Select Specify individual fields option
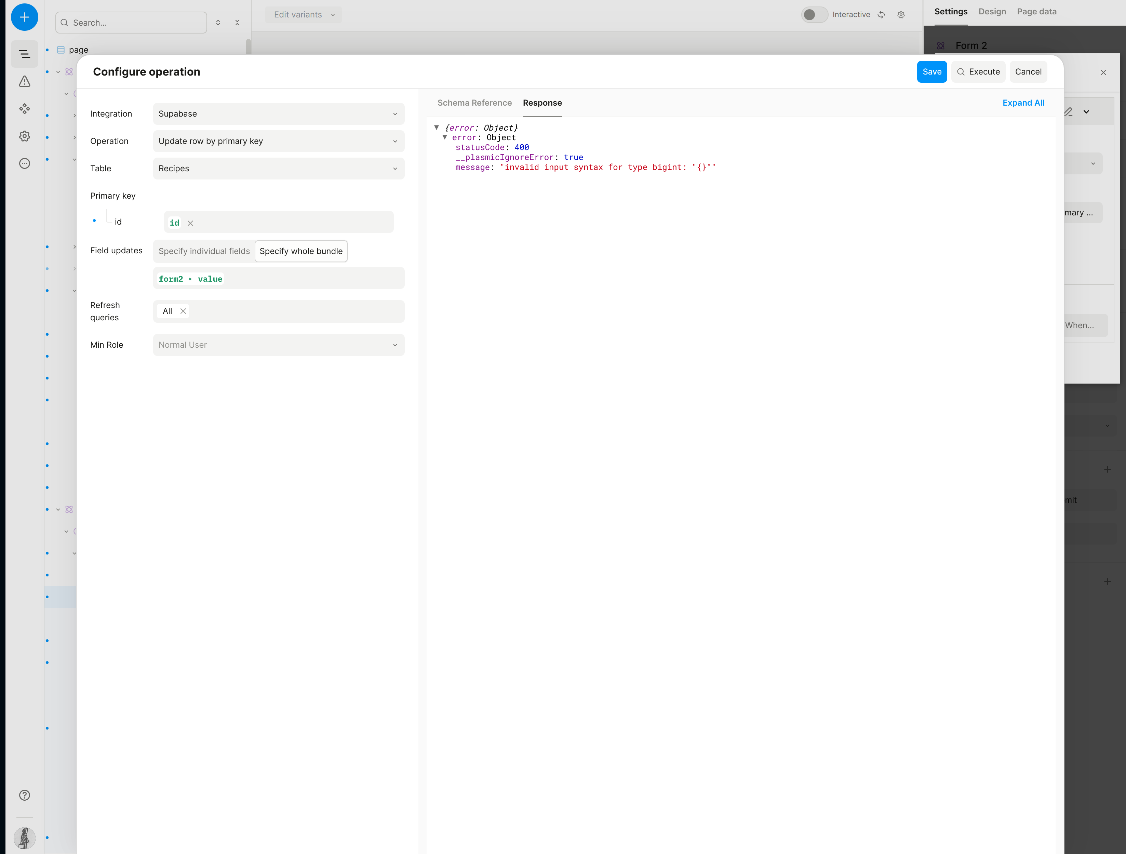Screen dimensions: 1126x854 pos(204,251)
